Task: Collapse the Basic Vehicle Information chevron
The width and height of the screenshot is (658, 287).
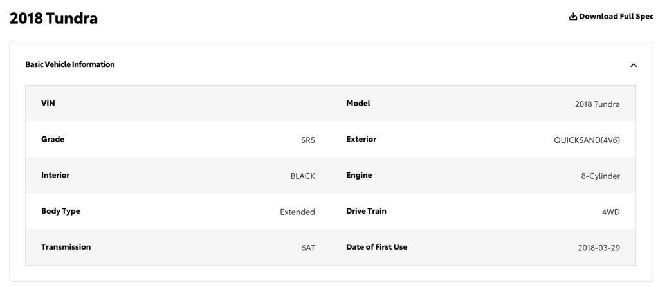Action: [634, 65]
